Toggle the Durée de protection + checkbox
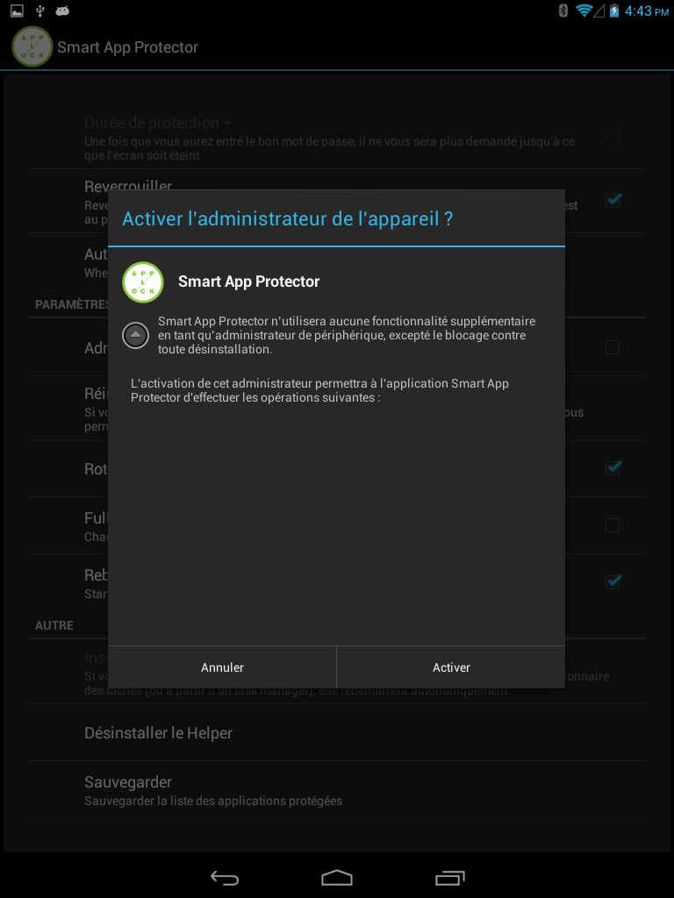Screen dimensions: 674x898 click(613, 137)
